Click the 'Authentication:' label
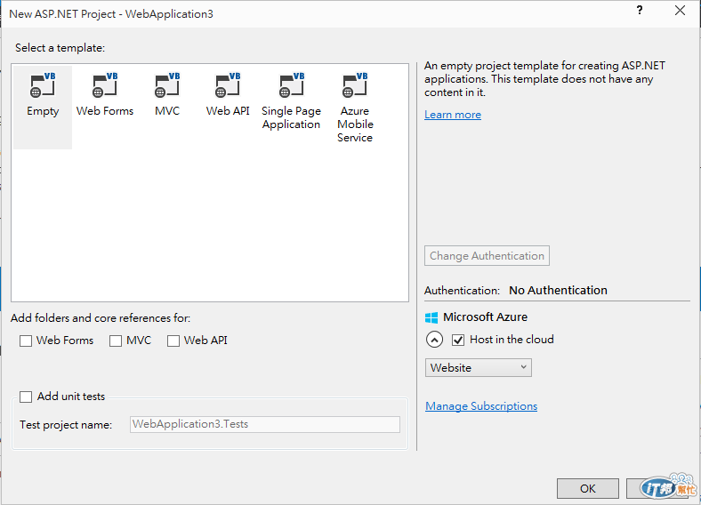 (463, 291)
